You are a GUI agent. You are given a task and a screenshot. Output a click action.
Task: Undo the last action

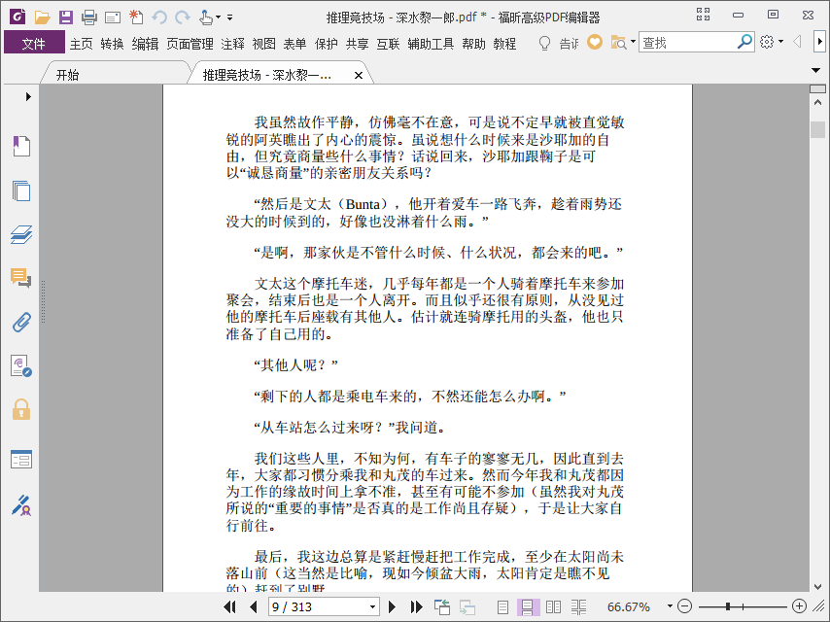[x=158, y=17]
